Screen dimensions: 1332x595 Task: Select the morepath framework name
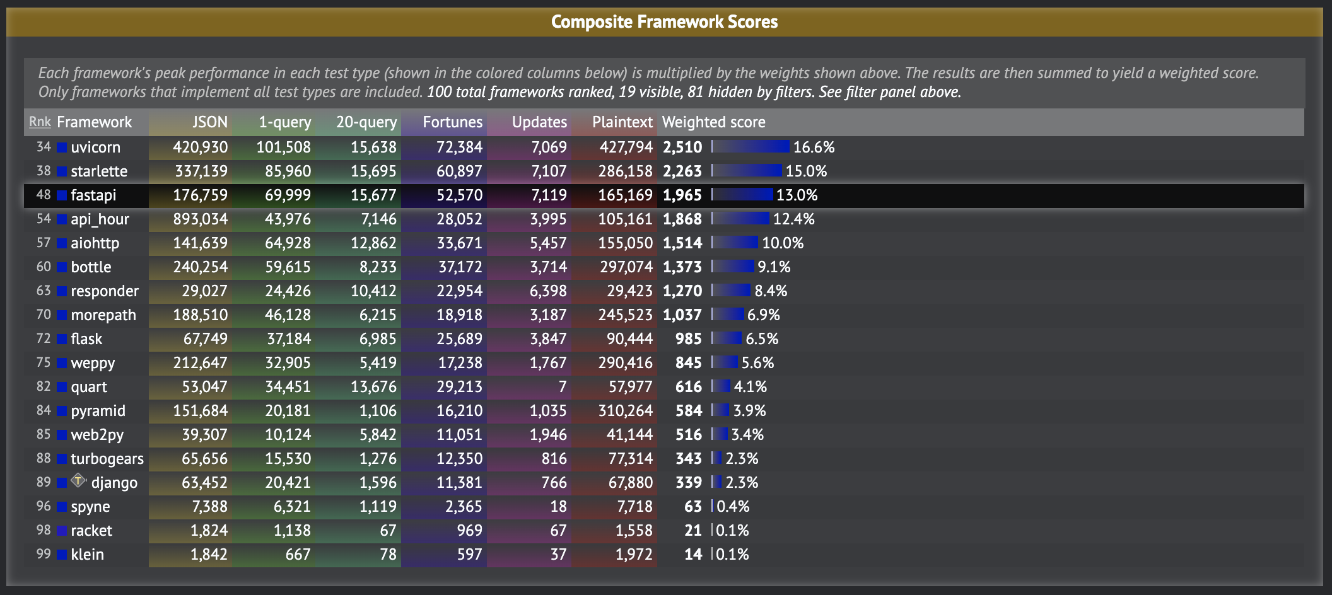coord(103,315)
